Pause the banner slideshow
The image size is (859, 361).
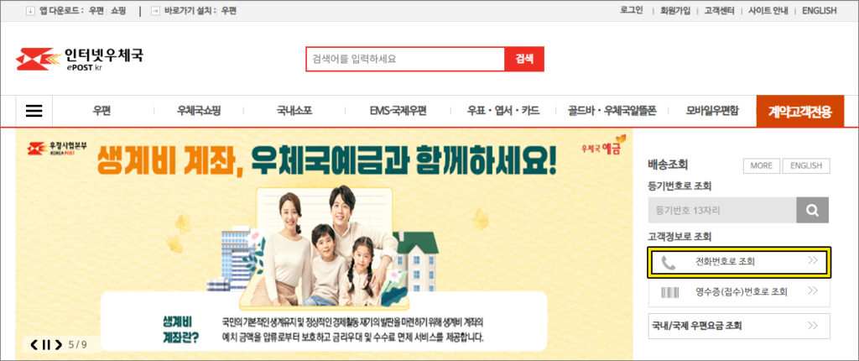tap(46, 345)
